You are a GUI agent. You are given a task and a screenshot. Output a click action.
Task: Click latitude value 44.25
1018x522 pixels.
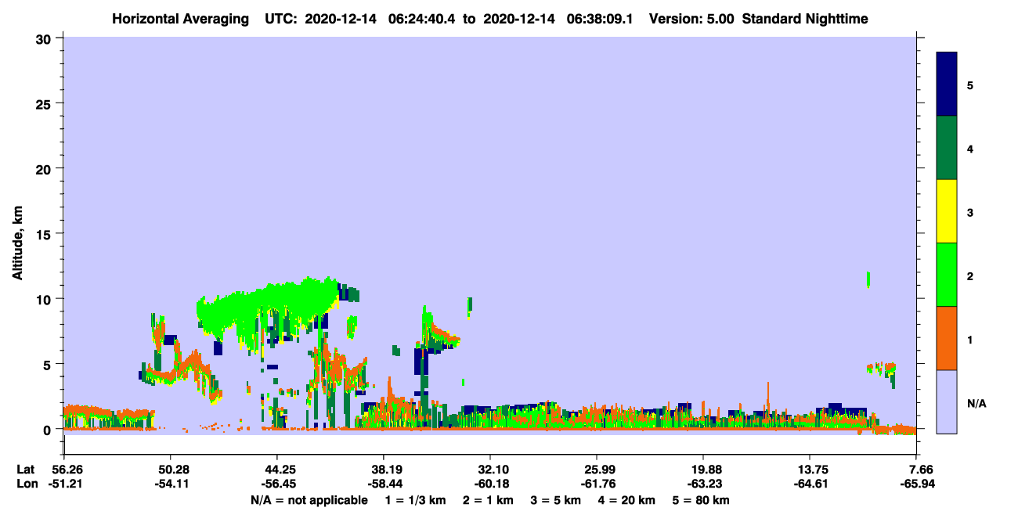[276, 470]
